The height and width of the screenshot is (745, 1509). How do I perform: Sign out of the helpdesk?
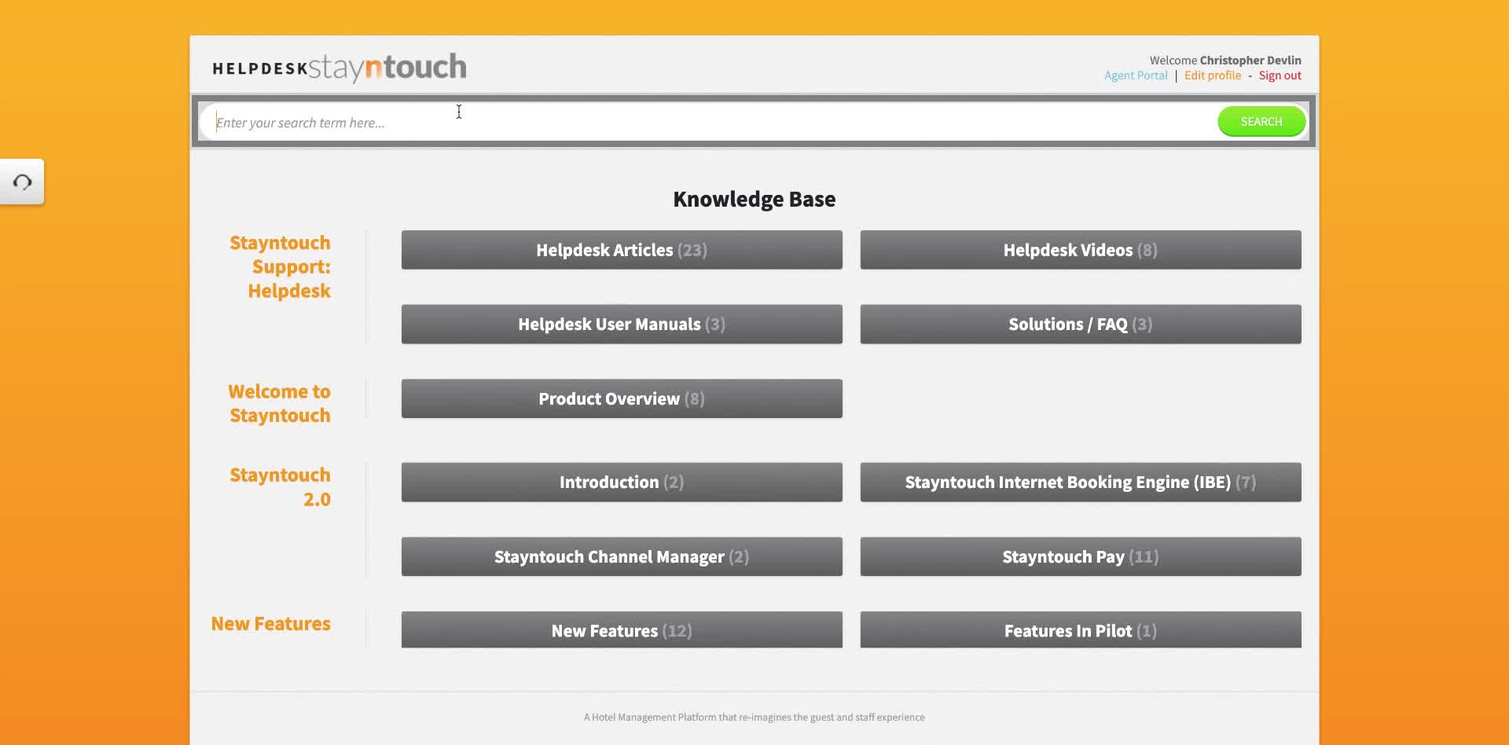click(1280, 75)
